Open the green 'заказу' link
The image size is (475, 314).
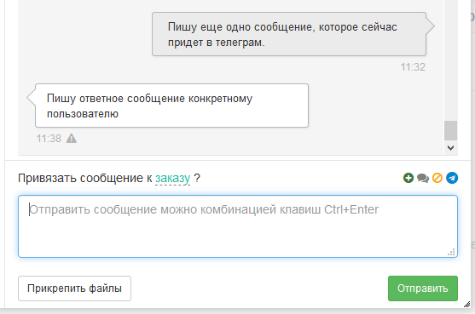click(172, 179)
